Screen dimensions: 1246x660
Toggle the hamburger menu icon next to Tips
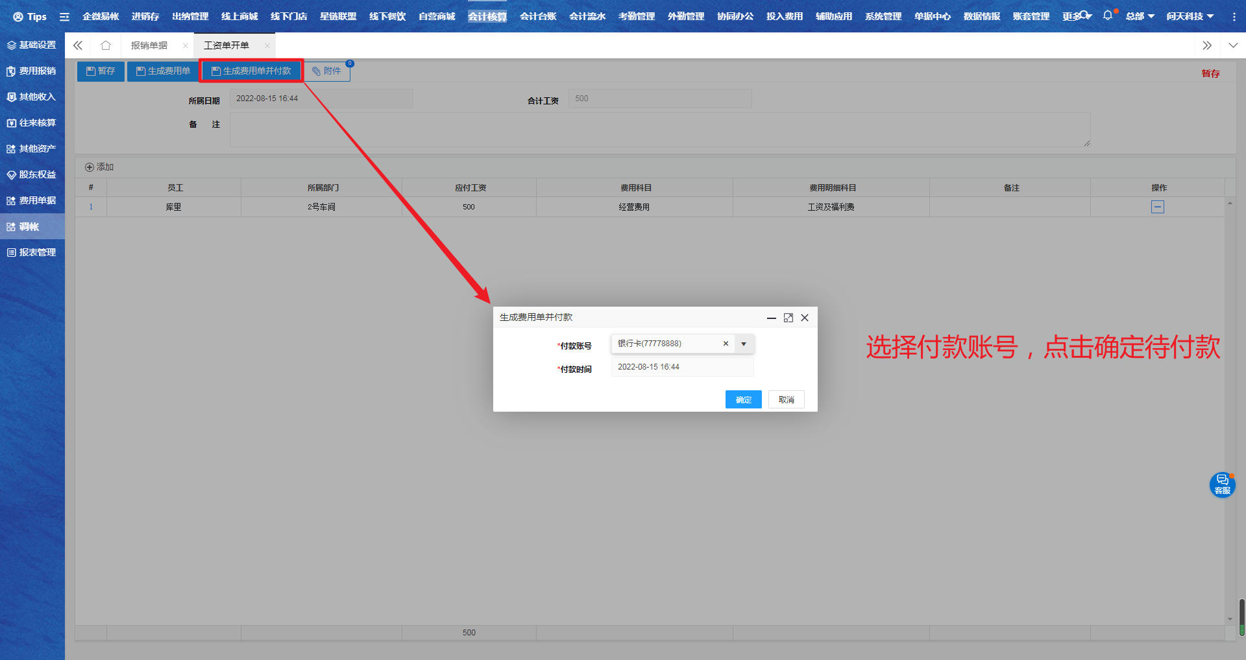click(x=64, y=17)
